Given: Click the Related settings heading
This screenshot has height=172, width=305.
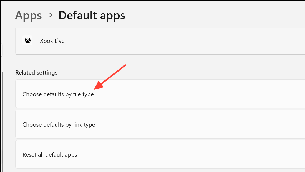Looking at the screenshot, I should click(x=36, y=73).
